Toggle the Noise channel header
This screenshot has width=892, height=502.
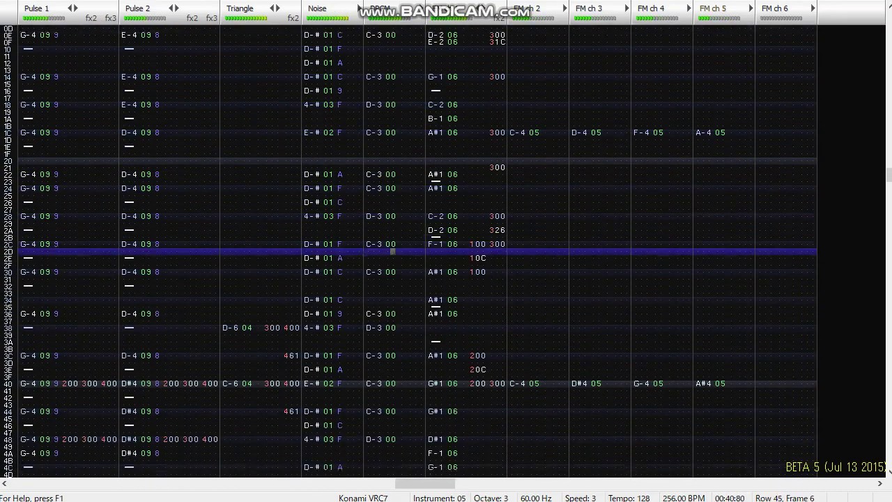coord(317,8)
